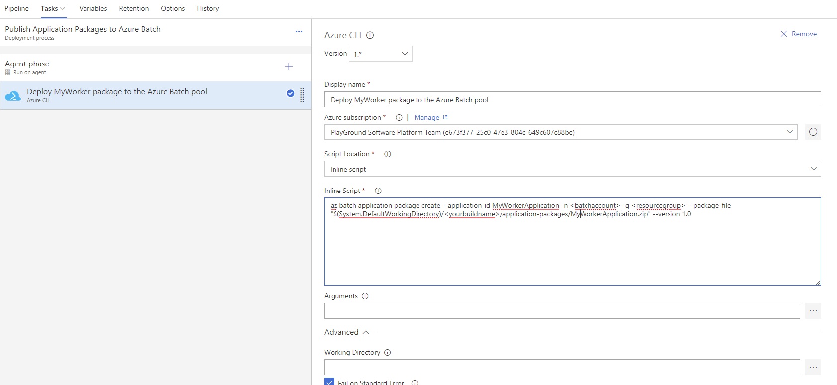
Task: Click into the Display name field
Action: tap(572, 100)
